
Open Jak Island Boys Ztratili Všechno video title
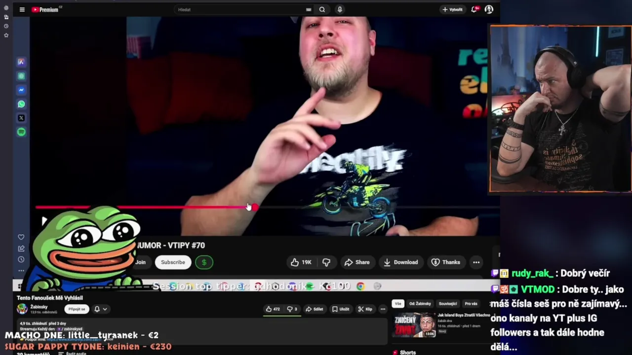click(464, 315)
